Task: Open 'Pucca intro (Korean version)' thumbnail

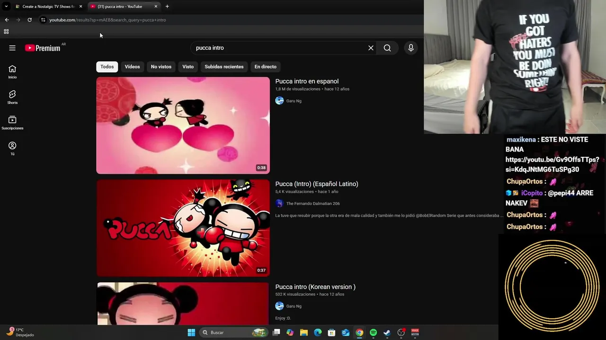Action: click(183, 304)
